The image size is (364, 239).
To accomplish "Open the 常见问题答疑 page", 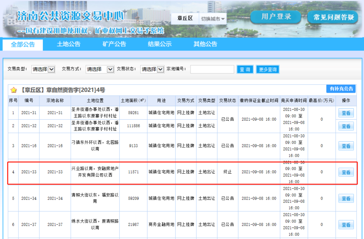I will (x=333, y=17).
